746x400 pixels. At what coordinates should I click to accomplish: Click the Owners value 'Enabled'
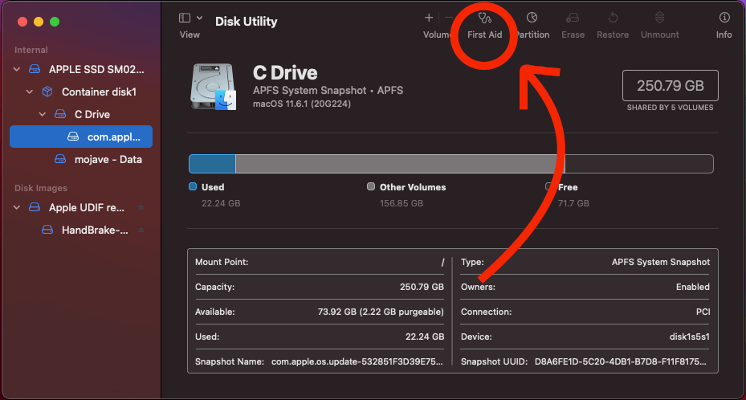[692, 287]
